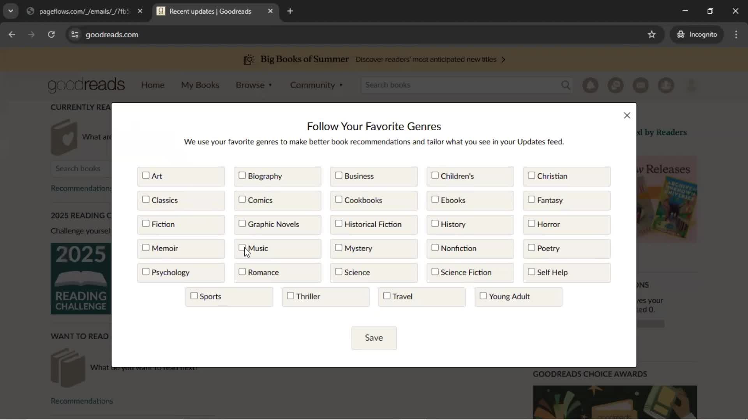Go back with the back arrow

pos(12,35)
